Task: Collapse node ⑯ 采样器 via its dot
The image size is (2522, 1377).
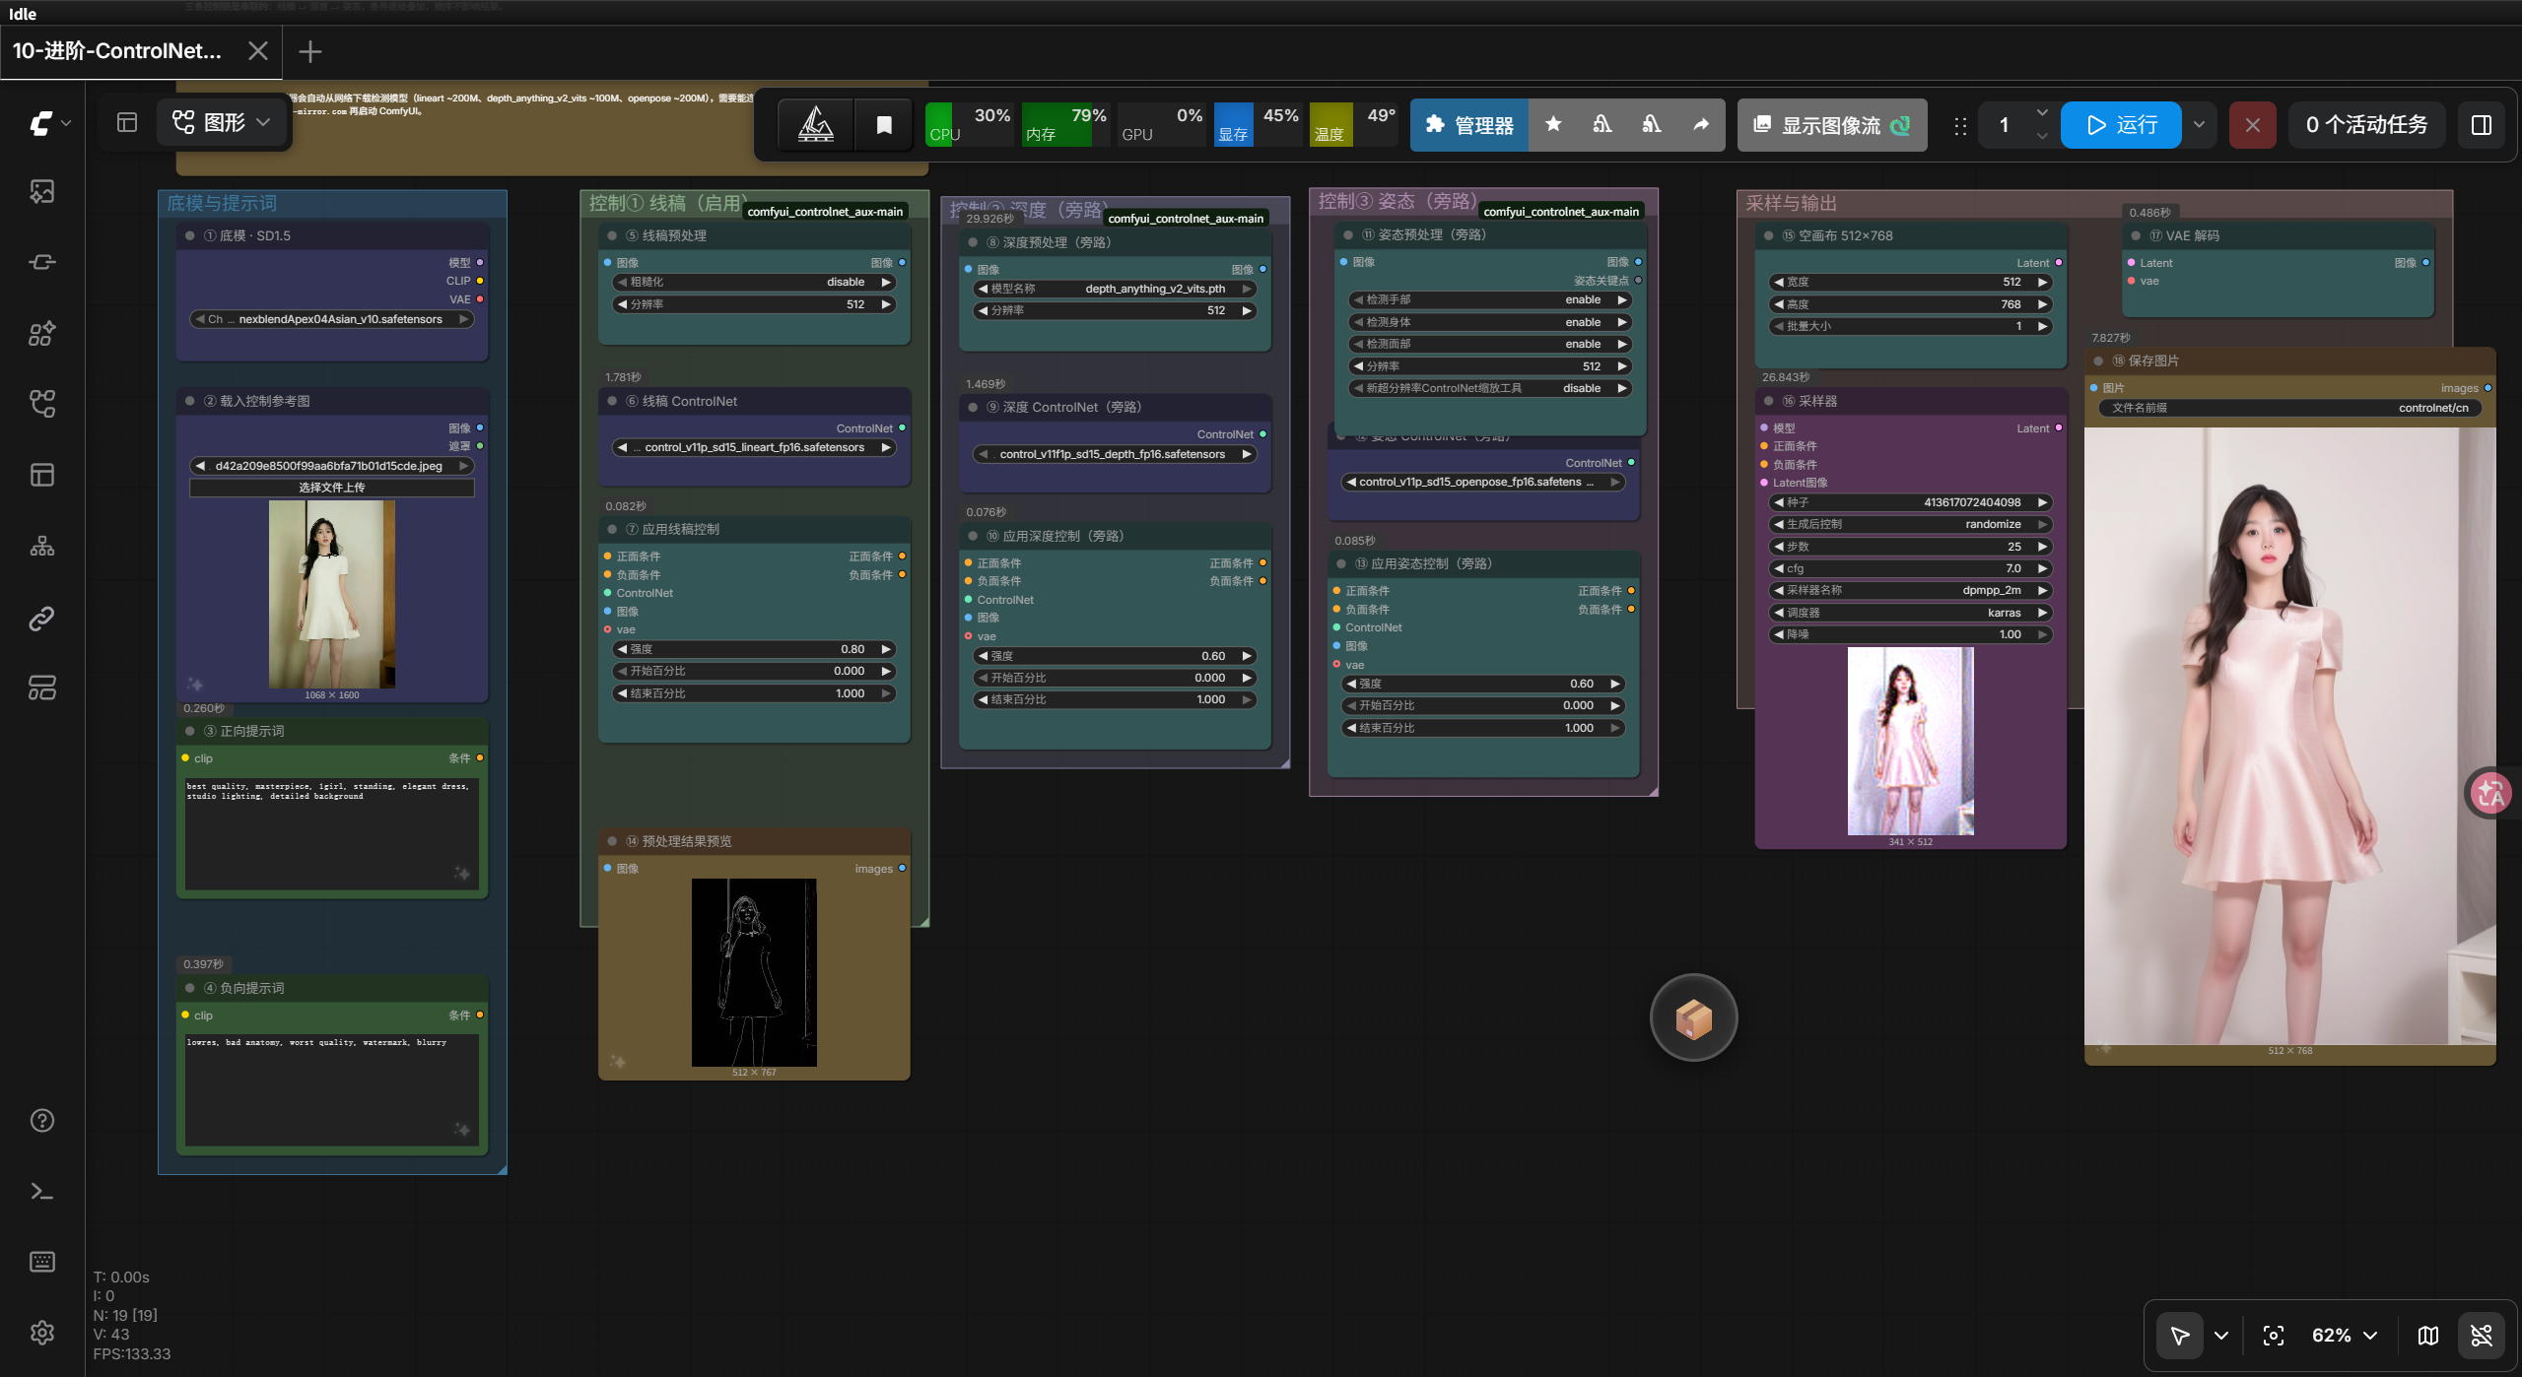Action: coord(1769,401)
